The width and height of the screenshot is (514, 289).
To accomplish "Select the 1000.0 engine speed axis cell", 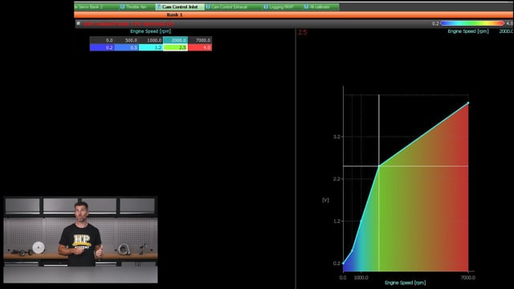I will point(151,40).
